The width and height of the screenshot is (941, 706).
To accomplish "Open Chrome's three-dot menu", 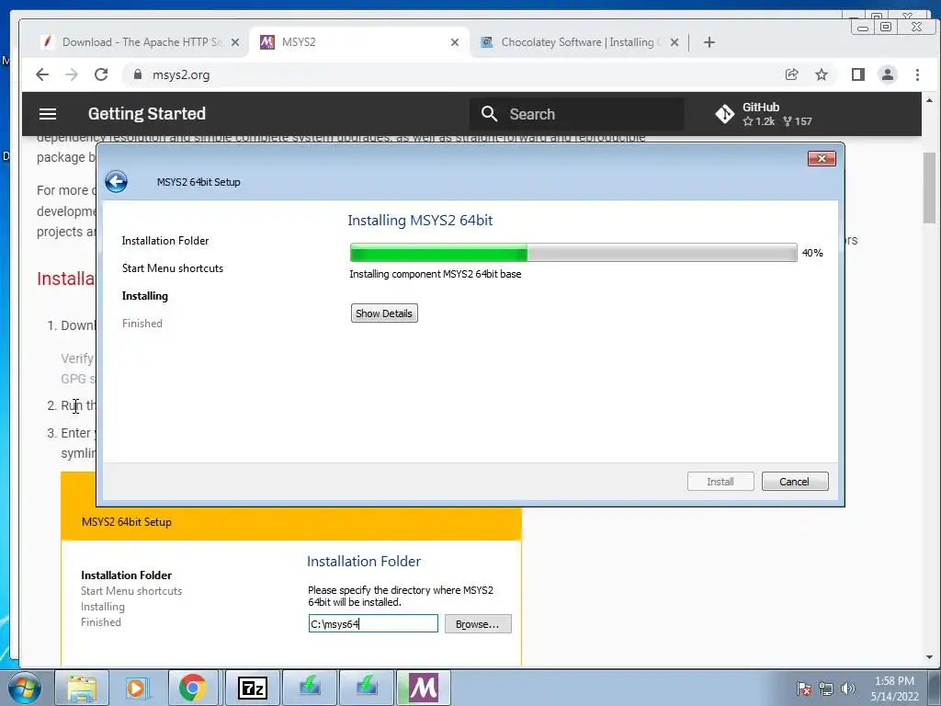I will [918, 74].
